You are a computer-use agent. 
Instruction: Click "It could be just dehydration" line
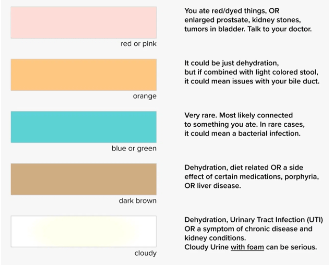tap(232, 63)
